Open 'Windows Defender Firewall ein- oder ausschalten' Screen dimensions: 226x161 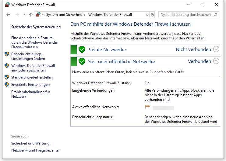[x=33, y=68]
